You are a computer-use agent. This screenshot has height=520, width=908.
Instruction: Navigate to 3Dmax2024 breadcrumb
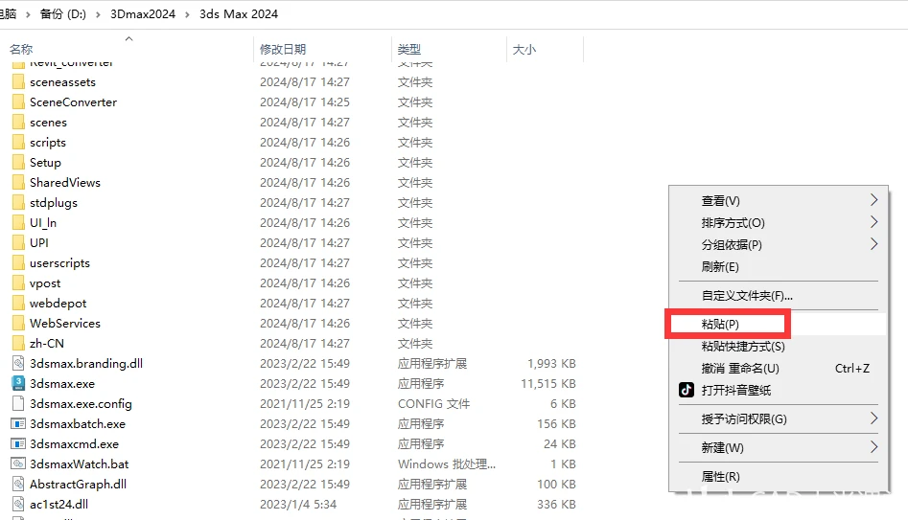click(x=143, y=13)
